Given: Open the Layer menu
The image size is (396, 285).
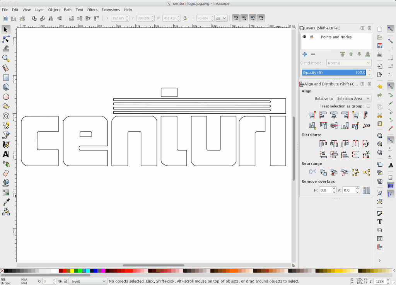Looking at the screenshot, I should [x=39, y=10].
